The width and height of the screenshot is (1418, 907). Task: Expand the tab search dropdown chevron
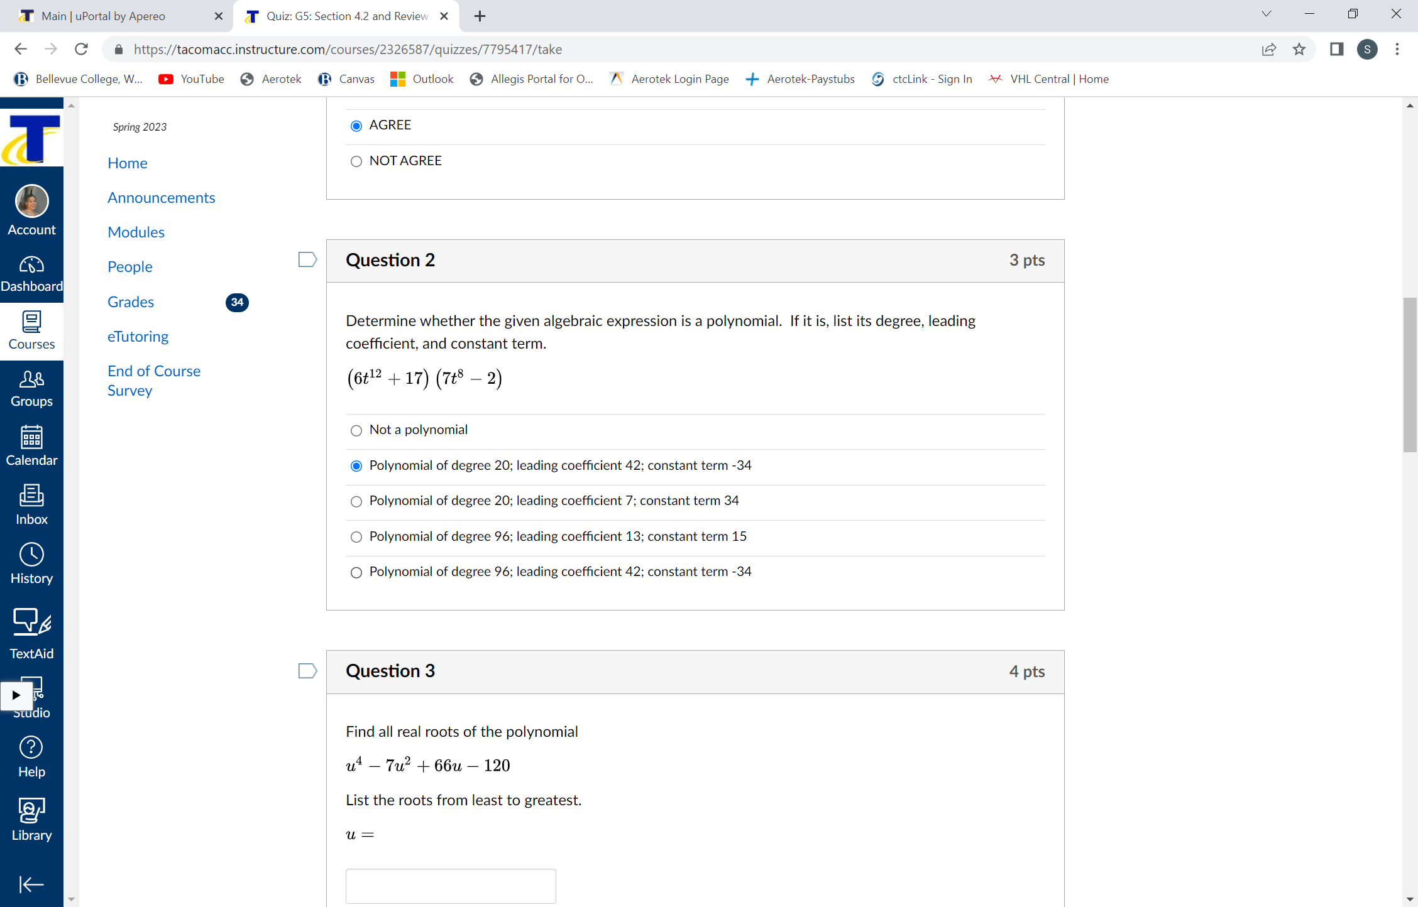pos(1267,14)
